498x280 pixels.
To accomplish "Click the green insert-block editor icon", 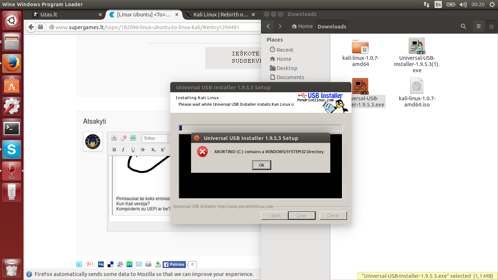I will point(133,138).
